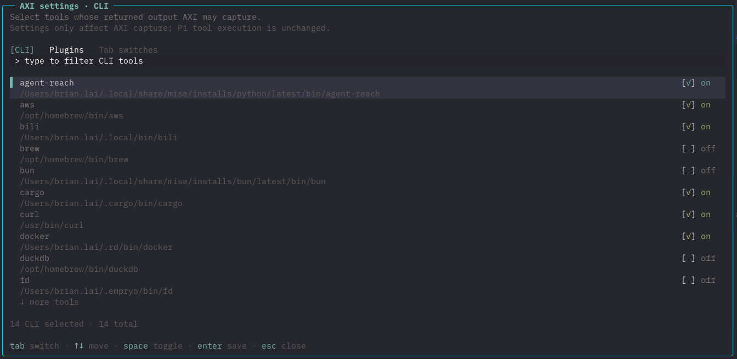
Task: Click the /opt/homebrew/bin/aws path
Action: pyautogui.click(x=71, y=116)
